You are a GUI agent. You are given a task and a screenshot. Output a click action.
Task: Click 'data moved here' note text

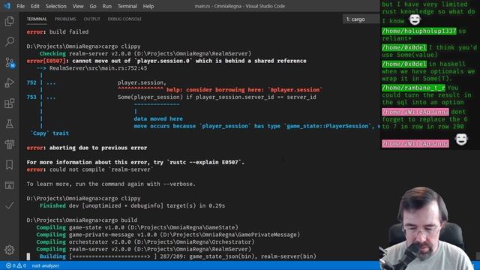(x=158, y=118)
